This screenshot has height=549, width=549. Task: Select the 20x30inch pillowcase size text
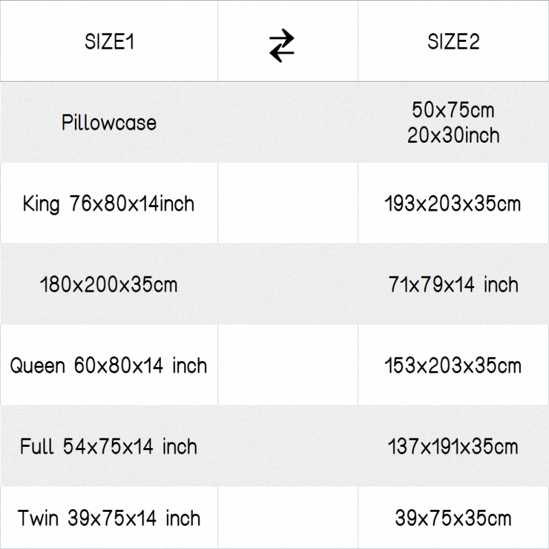click(453, 135)
